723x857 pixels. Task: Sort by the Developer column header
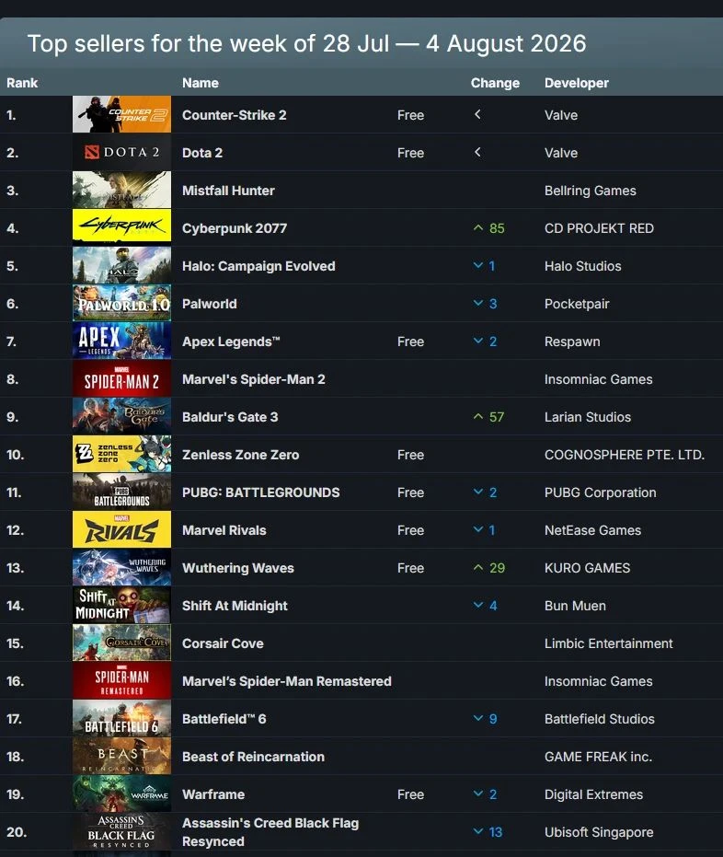pos(577,83)
